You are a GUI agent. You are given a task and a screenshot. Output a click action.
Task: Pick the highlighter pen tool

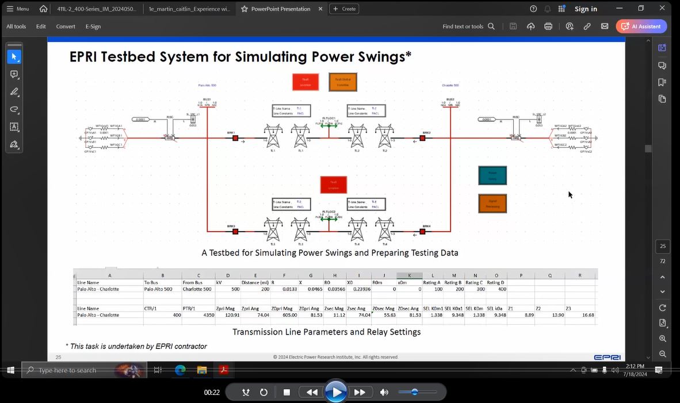pos(14,92)
